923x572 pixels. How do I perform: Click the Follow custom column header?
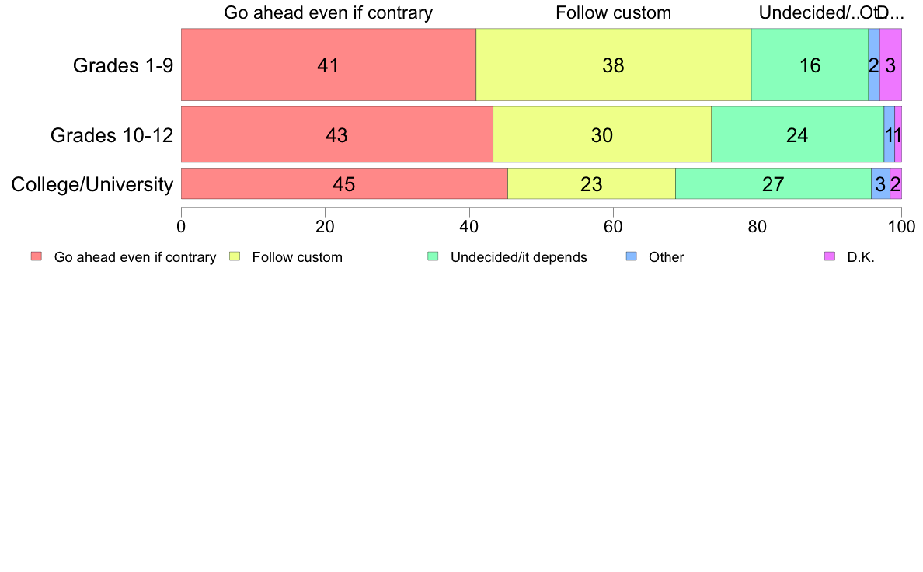pos(613,12)
